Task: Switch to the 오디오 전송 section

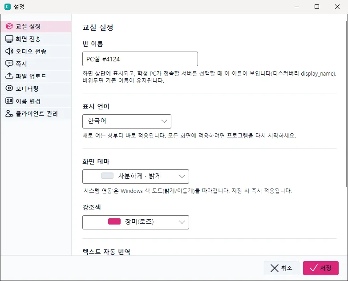Action: click(36, 52)
